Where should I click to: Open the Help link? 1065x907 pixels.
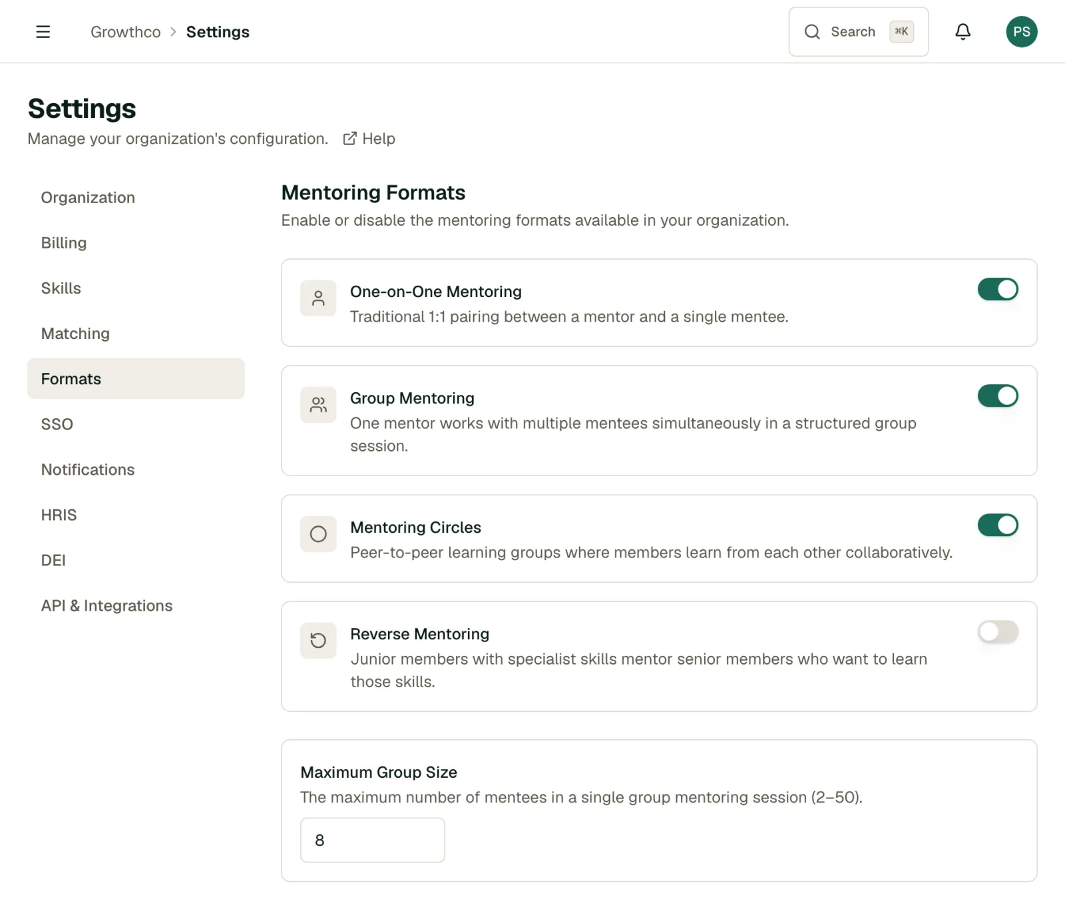369,139
